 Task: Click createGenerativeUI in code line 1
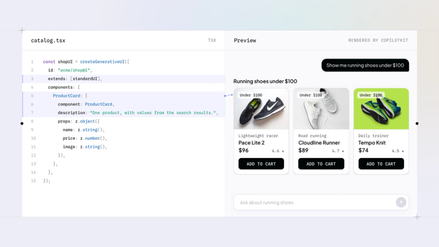pos(102,61)
